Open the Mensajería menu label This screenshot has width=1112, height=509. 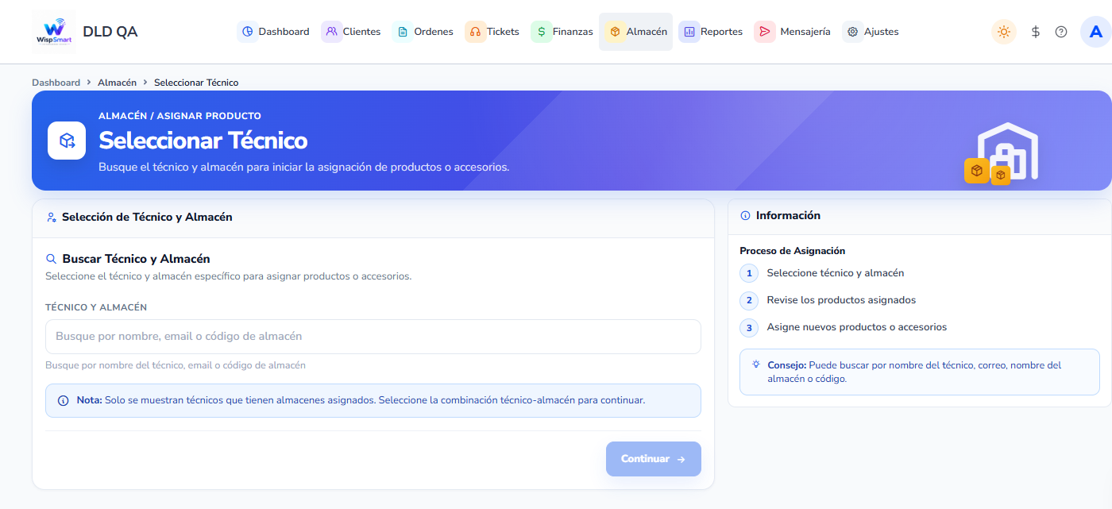click(805, 32)
